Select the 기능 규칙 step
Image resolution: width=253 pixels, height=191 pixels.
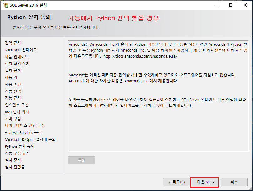[x=13, y=98]
